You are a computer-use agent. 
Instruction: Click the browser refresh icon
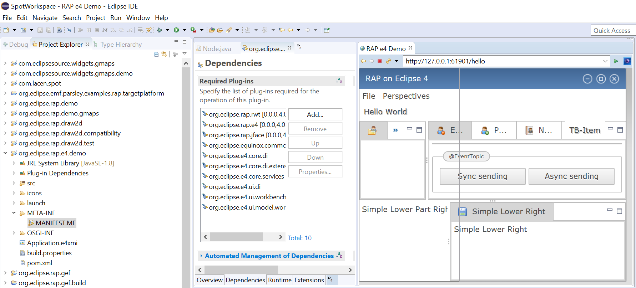[x=388, y=61]
